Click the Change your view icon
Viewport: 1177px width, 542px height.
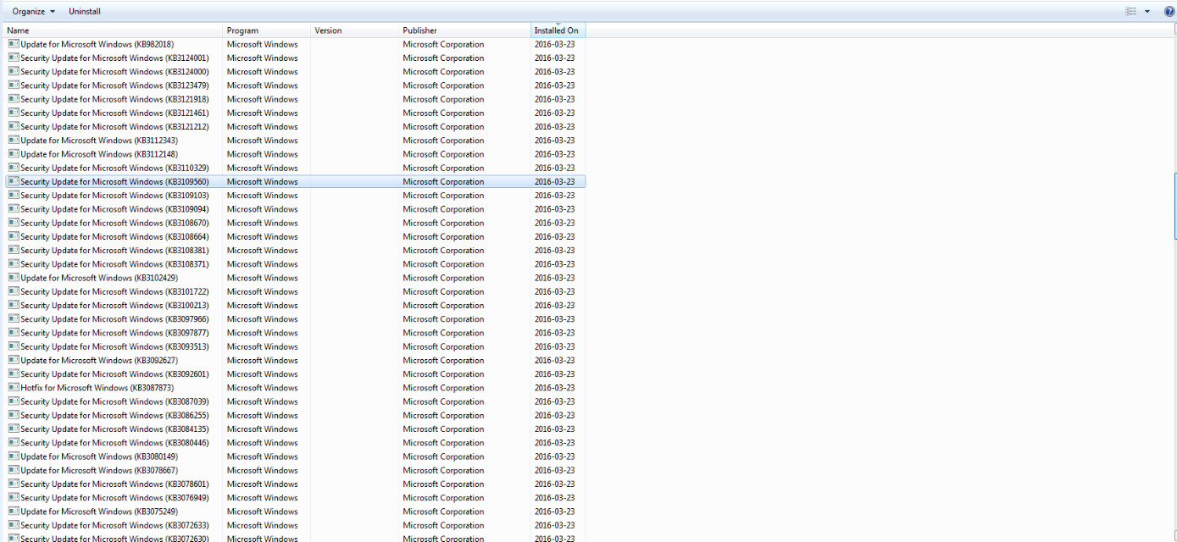point(1131,10)
